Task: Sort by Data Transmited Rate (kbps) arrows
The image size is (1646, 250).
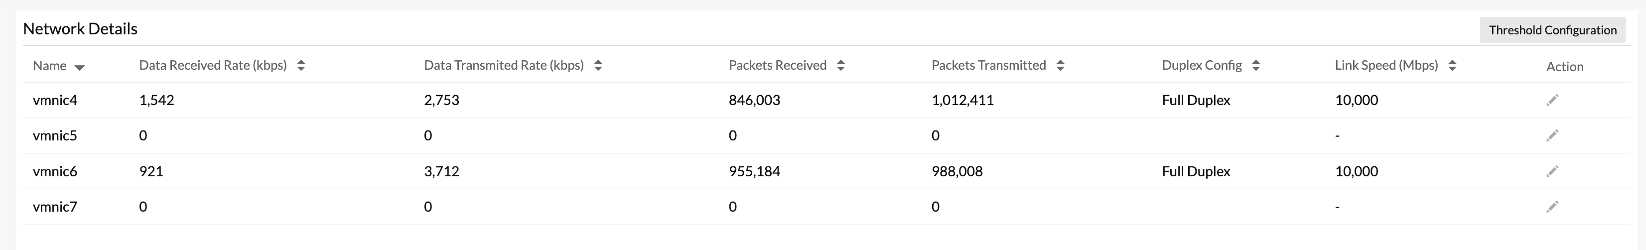Action: click(598, 65)
